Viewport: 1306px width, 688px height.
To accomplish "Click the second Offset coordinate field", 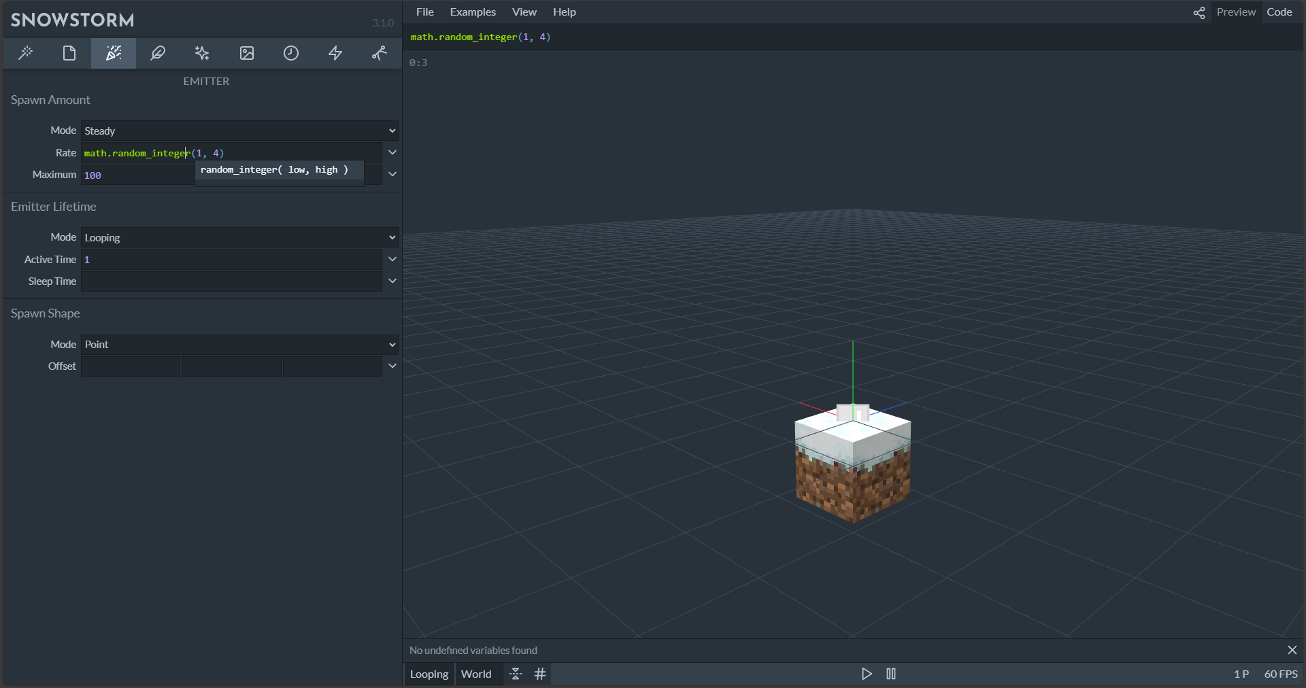I will (231, 366).
